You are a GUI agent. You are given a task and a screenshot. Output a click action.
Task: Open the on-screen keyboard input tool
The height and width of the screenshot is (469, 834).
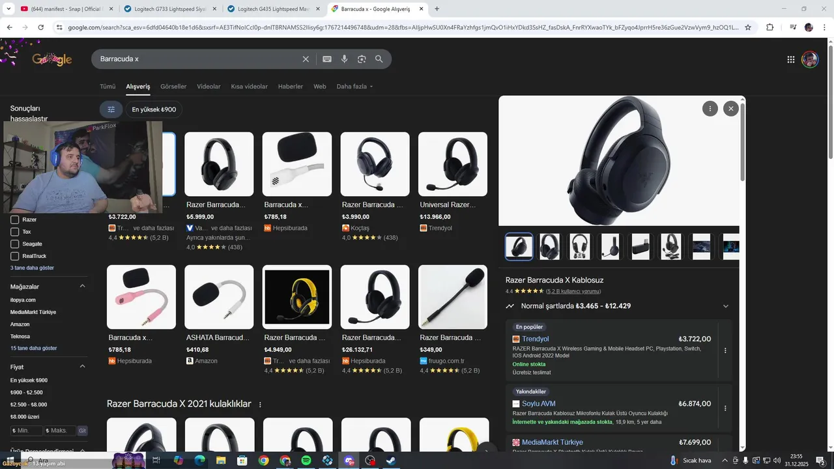(x=327, y=59)
